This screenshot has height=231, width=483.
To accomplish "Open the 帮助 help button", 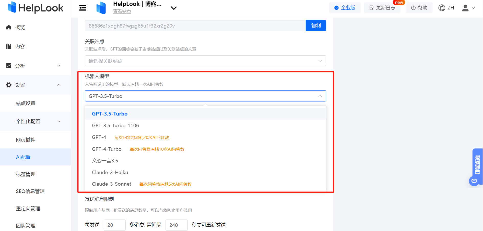I will coord(419,8).
